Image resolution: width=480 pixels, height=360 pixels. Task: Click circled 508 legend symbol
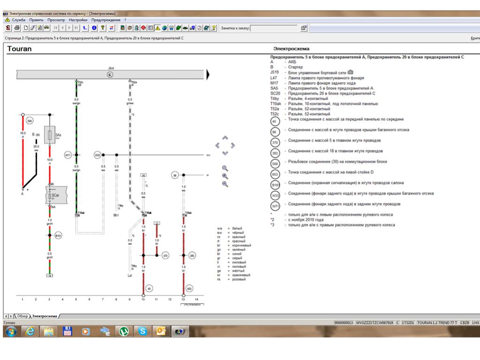275,164
